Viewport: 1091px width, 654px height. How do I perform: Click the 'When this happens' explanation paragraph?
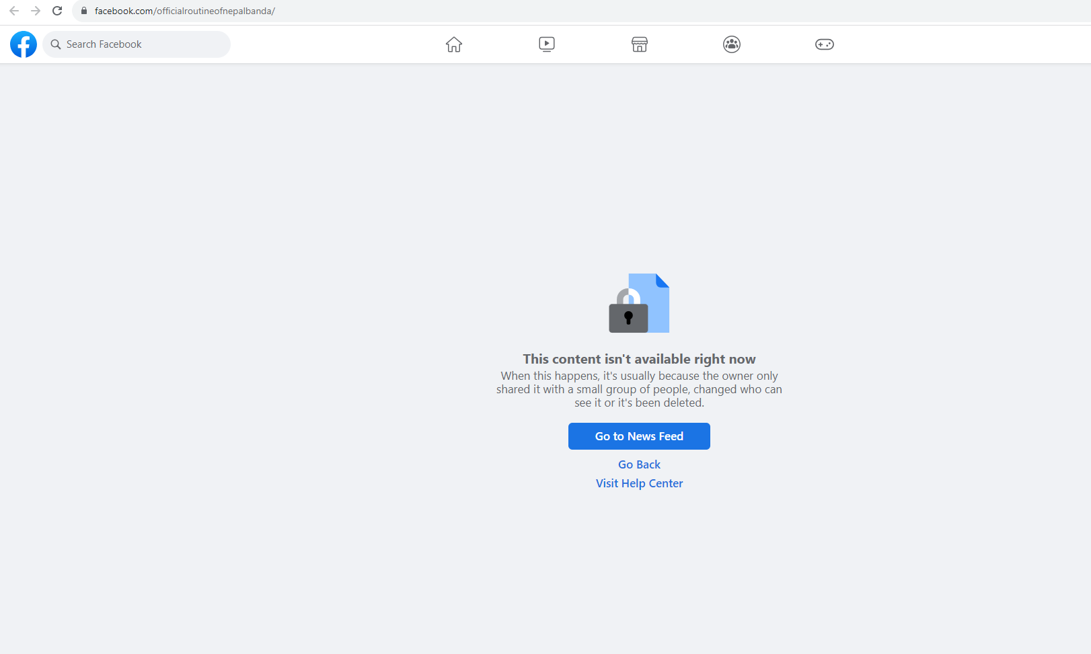click(639, 389)
